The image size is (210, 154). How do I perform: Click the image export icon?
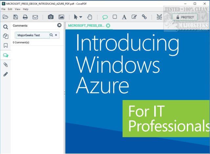[61, 17]
